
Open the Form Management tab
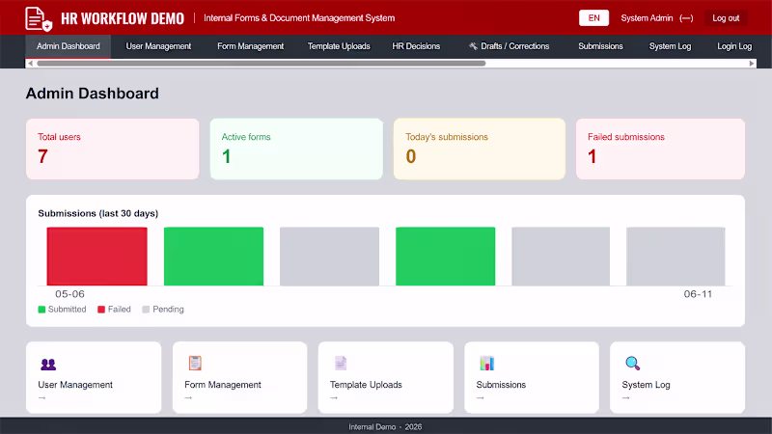[251, 46]
